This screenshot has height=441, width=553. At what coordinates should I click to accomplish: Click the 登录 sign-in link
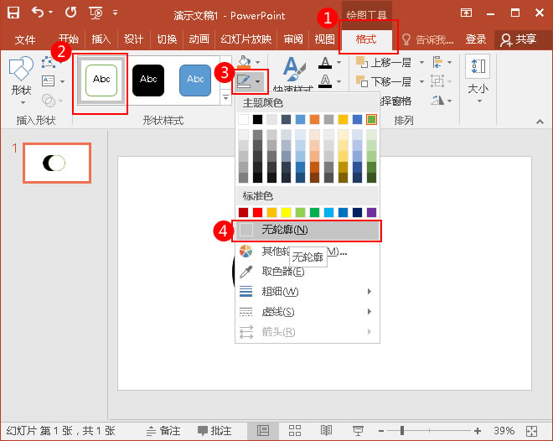tap(476, 39)
